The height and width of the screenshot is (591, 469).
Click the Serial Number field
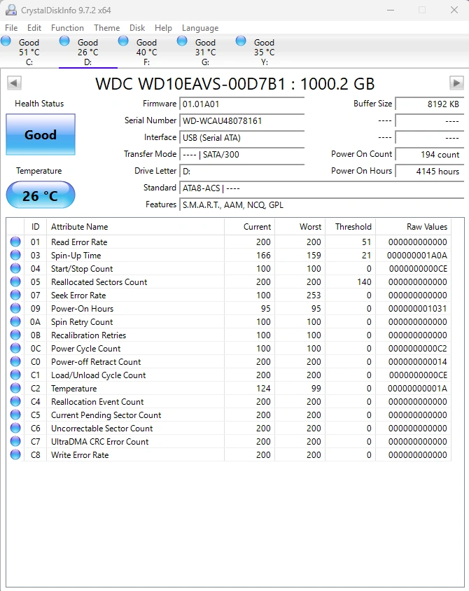(241, 120)
